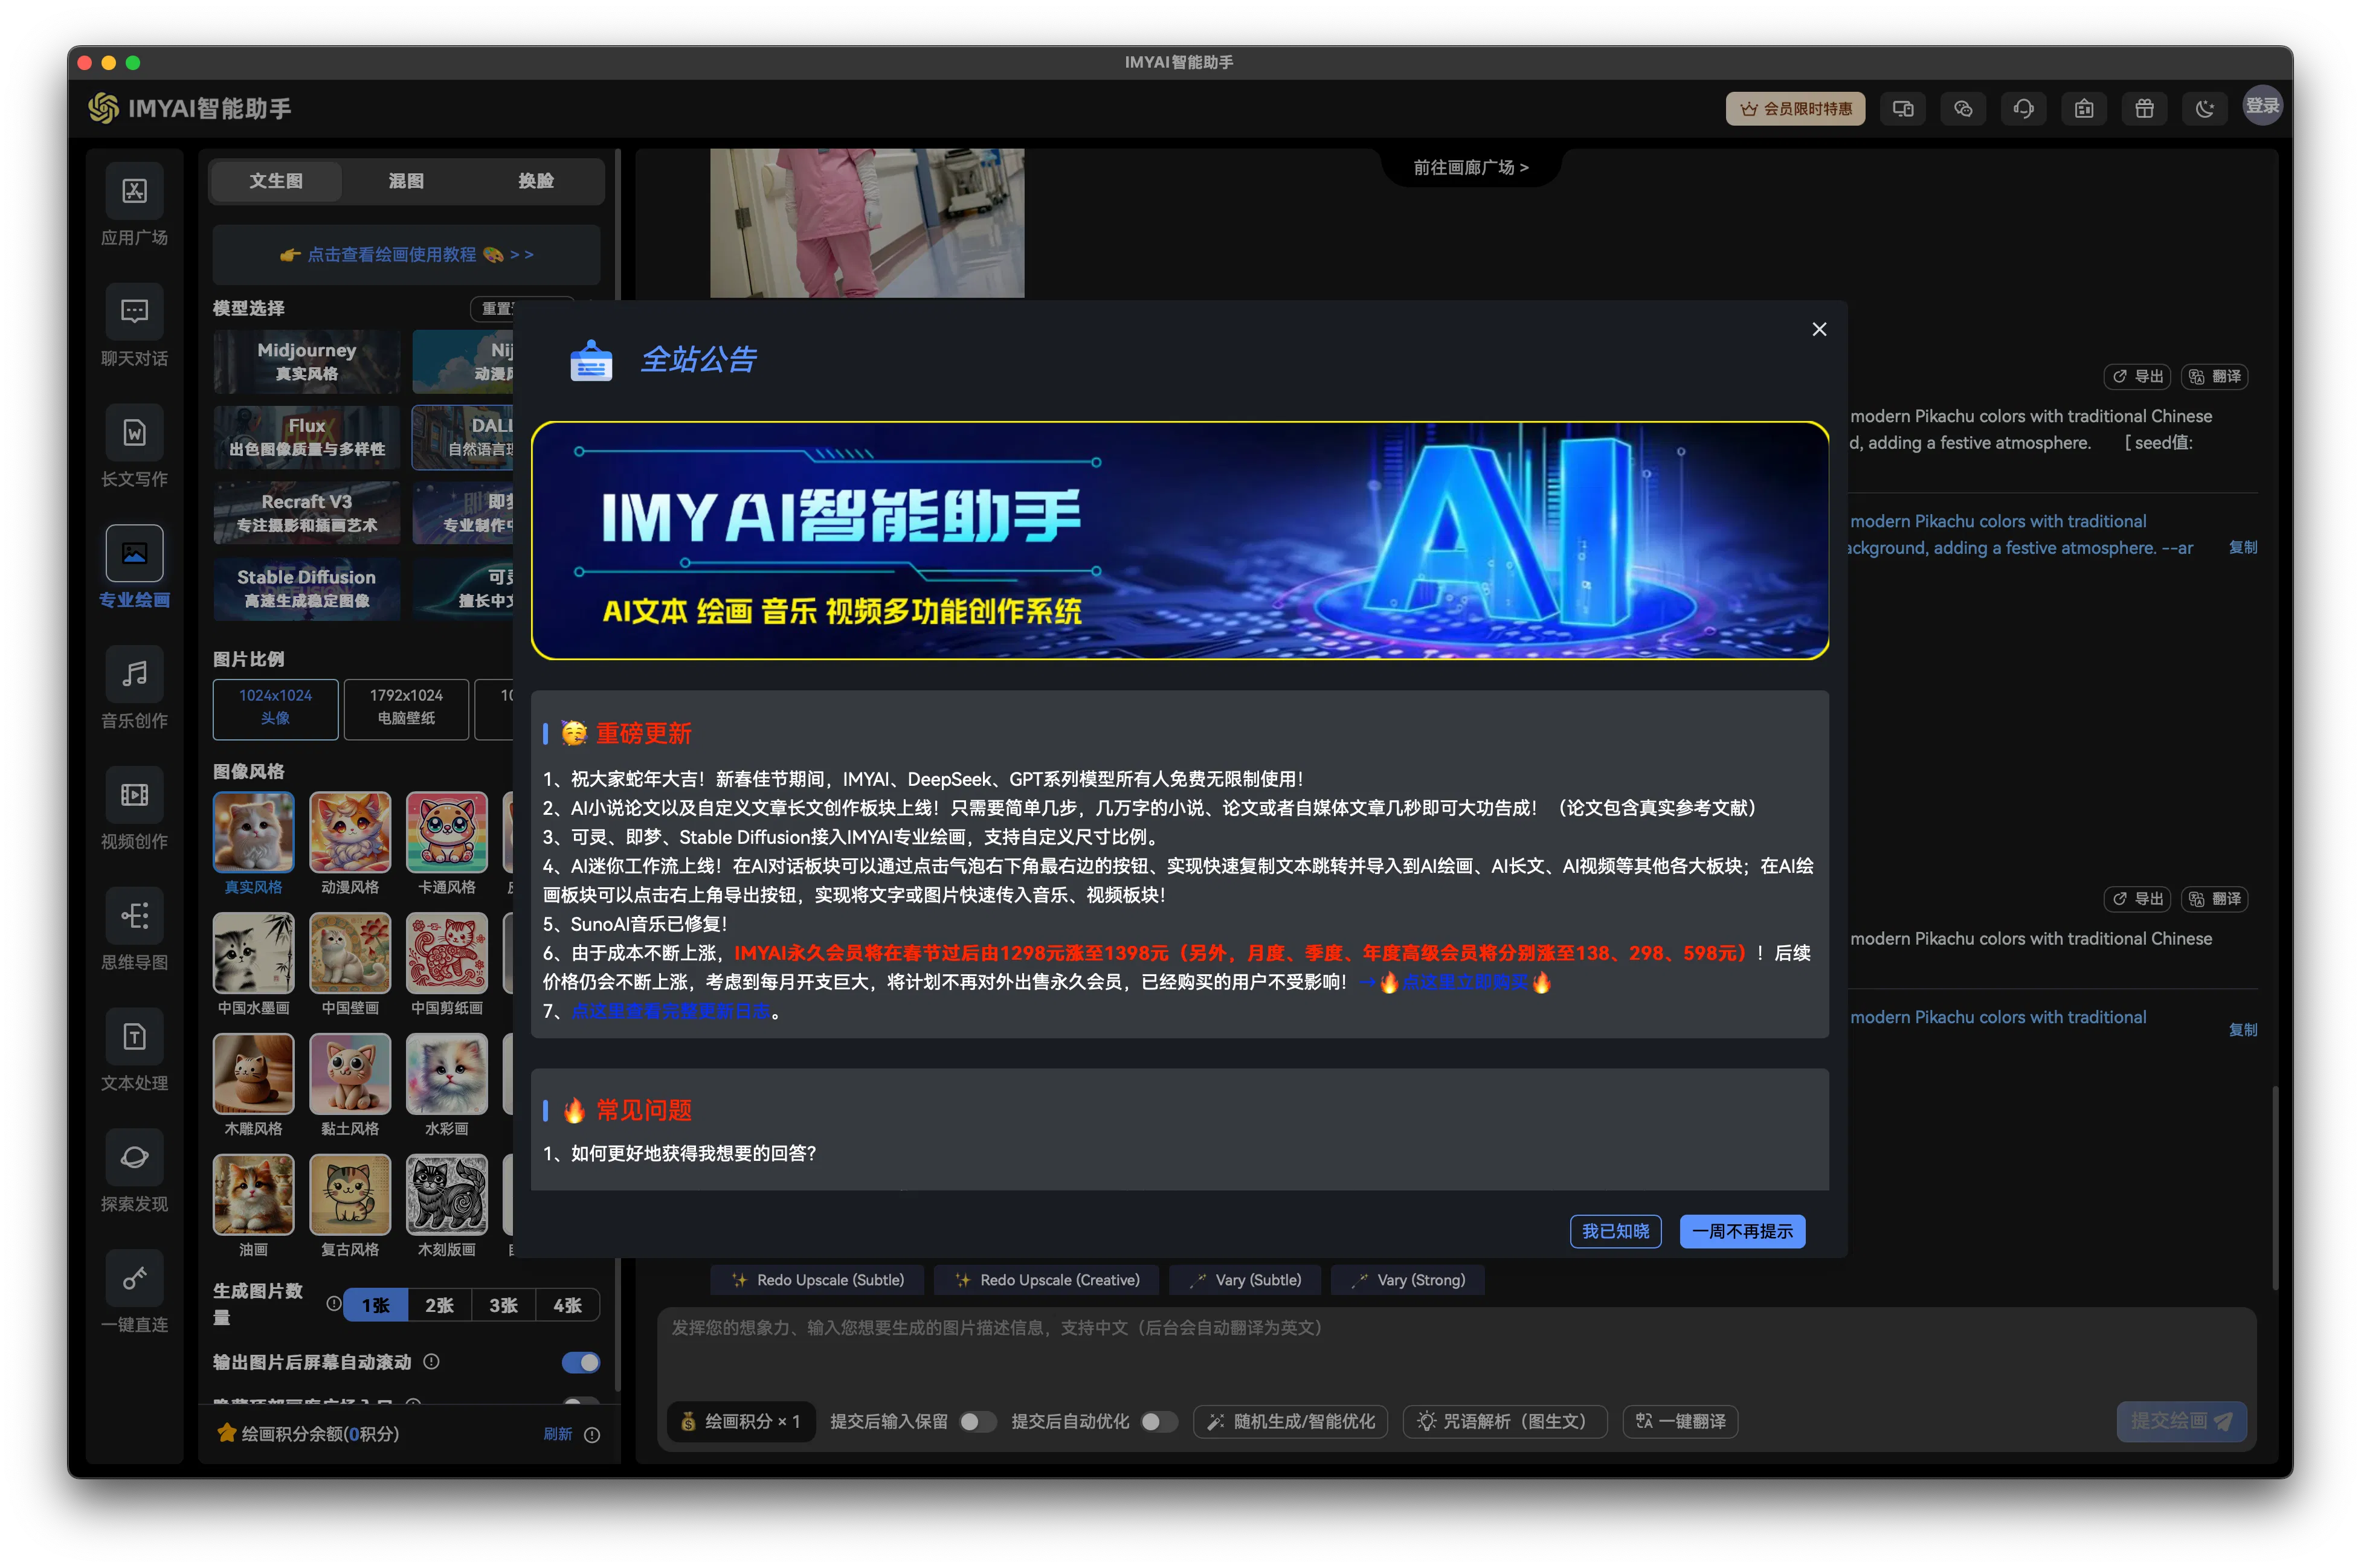Click info icon beside 生成图片数量

[x=334, y=1303]
